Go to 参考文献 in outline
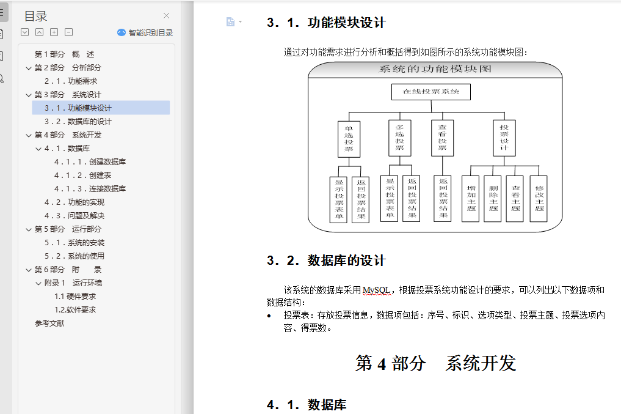621x414 pixels. 49,323
